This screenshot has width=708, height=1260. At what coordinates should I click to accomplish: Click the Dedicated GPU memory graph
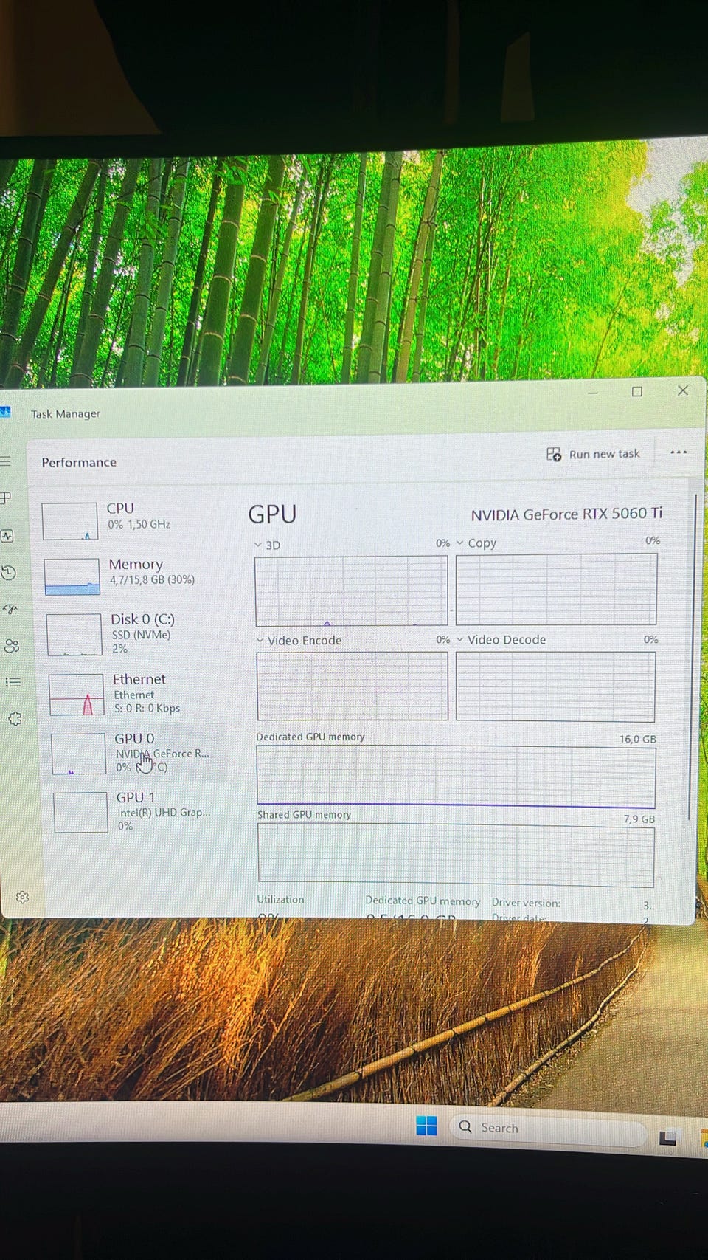click(x=456, y=775)
